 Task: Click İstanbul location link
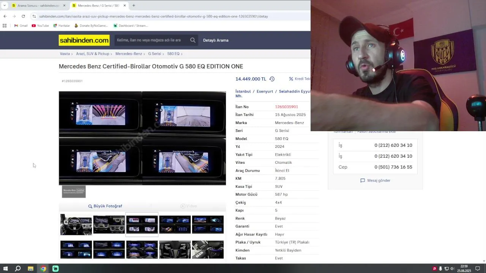click(243, 91)
